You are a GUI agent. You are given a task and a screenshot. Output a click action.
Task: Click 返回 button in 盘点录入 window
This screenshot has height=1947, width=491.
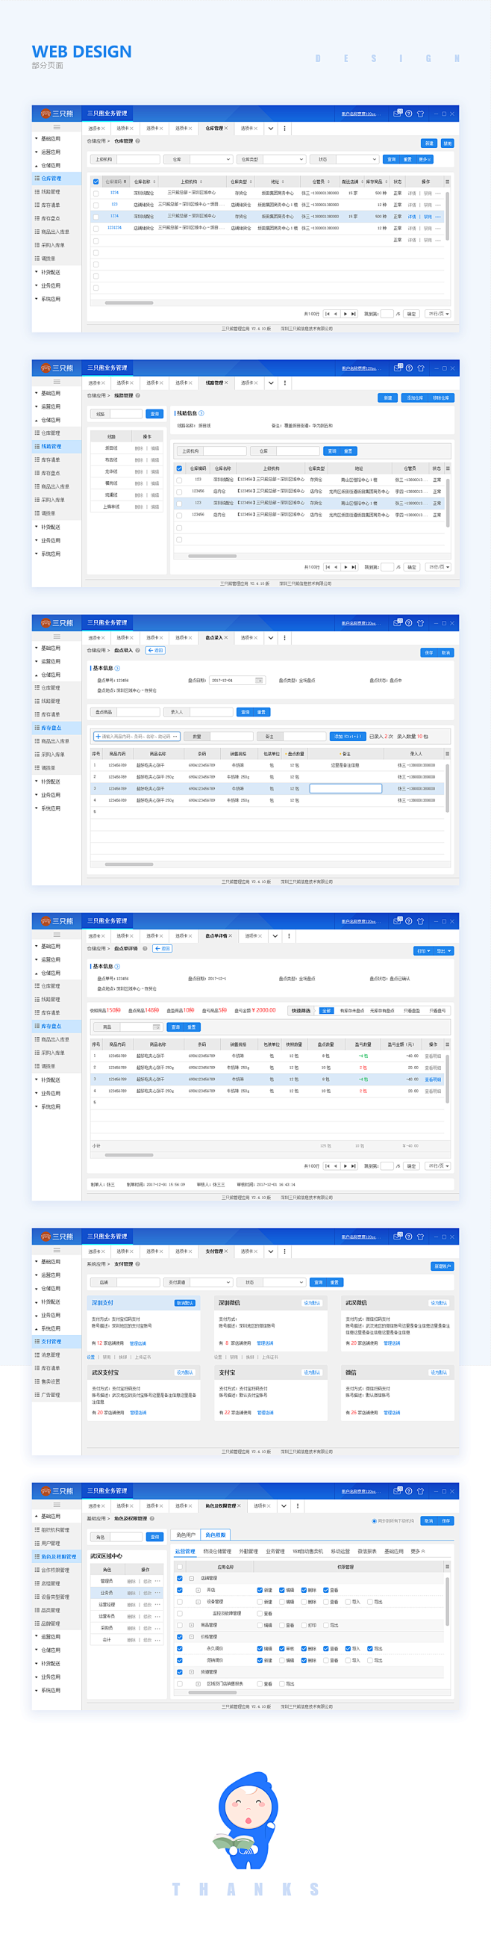pyautogui.click(x=156, y=650)
